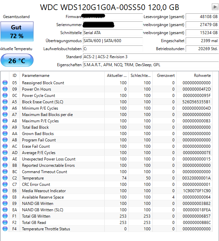The height and width of the screenshot is (241, 219).
Task: Click the next disk arrow button
Action: coord(215,7)
